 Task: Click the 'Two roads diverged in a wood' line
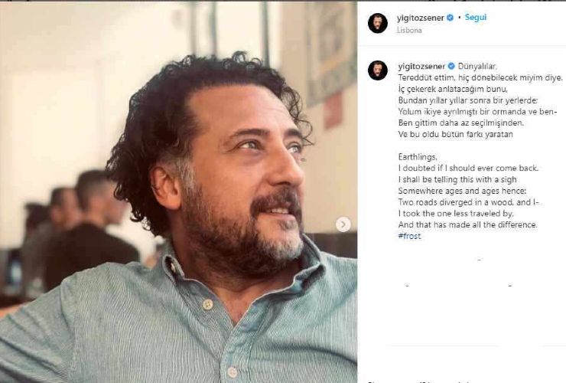[469, 201]
